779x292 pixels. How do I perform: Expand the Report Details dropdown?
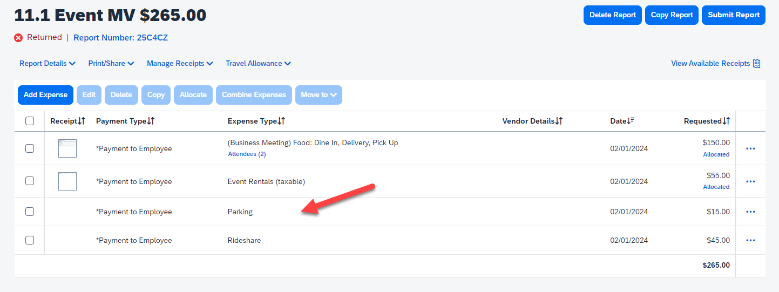(48, 64)
